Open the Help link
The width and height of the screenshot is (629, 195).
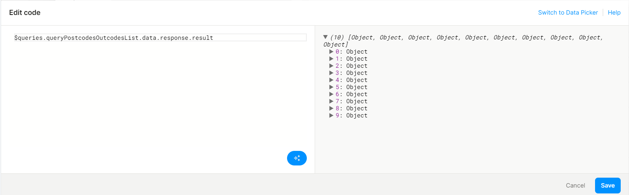tap(614, 13)
